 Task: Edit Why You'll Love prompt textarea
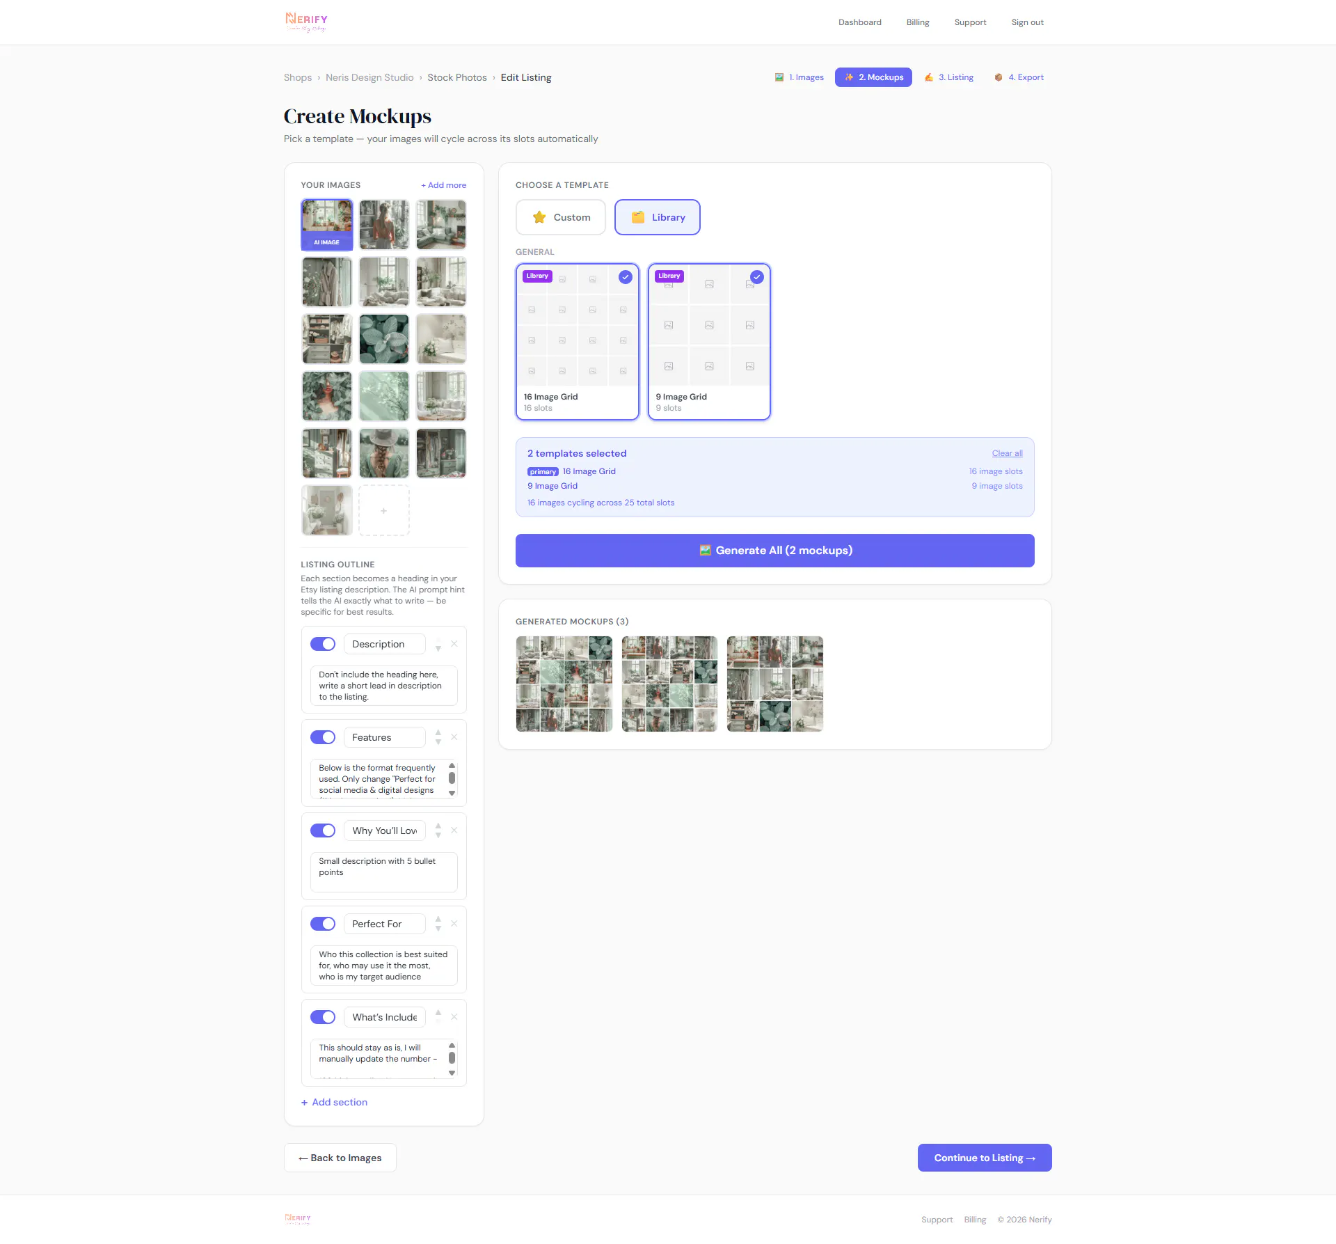pos(384,872)
